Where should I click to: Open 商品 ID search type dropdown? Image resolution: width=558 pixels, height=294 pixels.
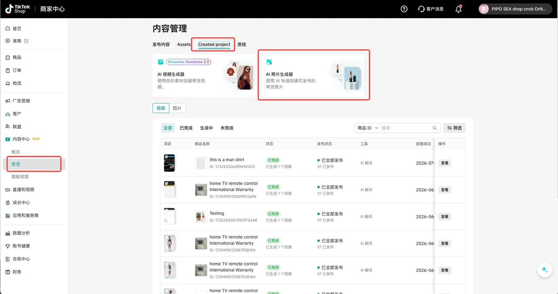point(368,128)
